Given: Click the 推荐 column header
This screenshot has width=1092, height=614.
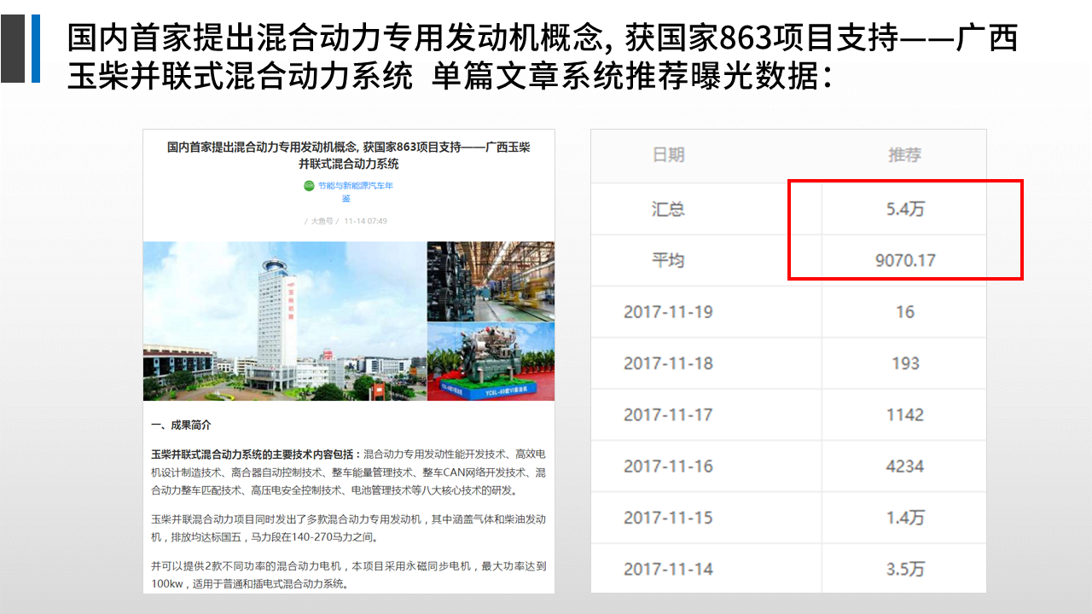Looking at the screenshot, I should (904, 155).
